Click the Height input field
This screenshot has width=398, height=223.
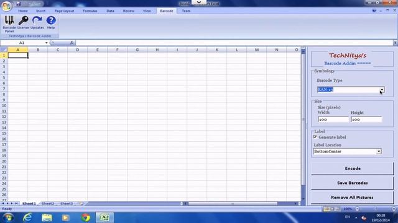coord(366,120)
